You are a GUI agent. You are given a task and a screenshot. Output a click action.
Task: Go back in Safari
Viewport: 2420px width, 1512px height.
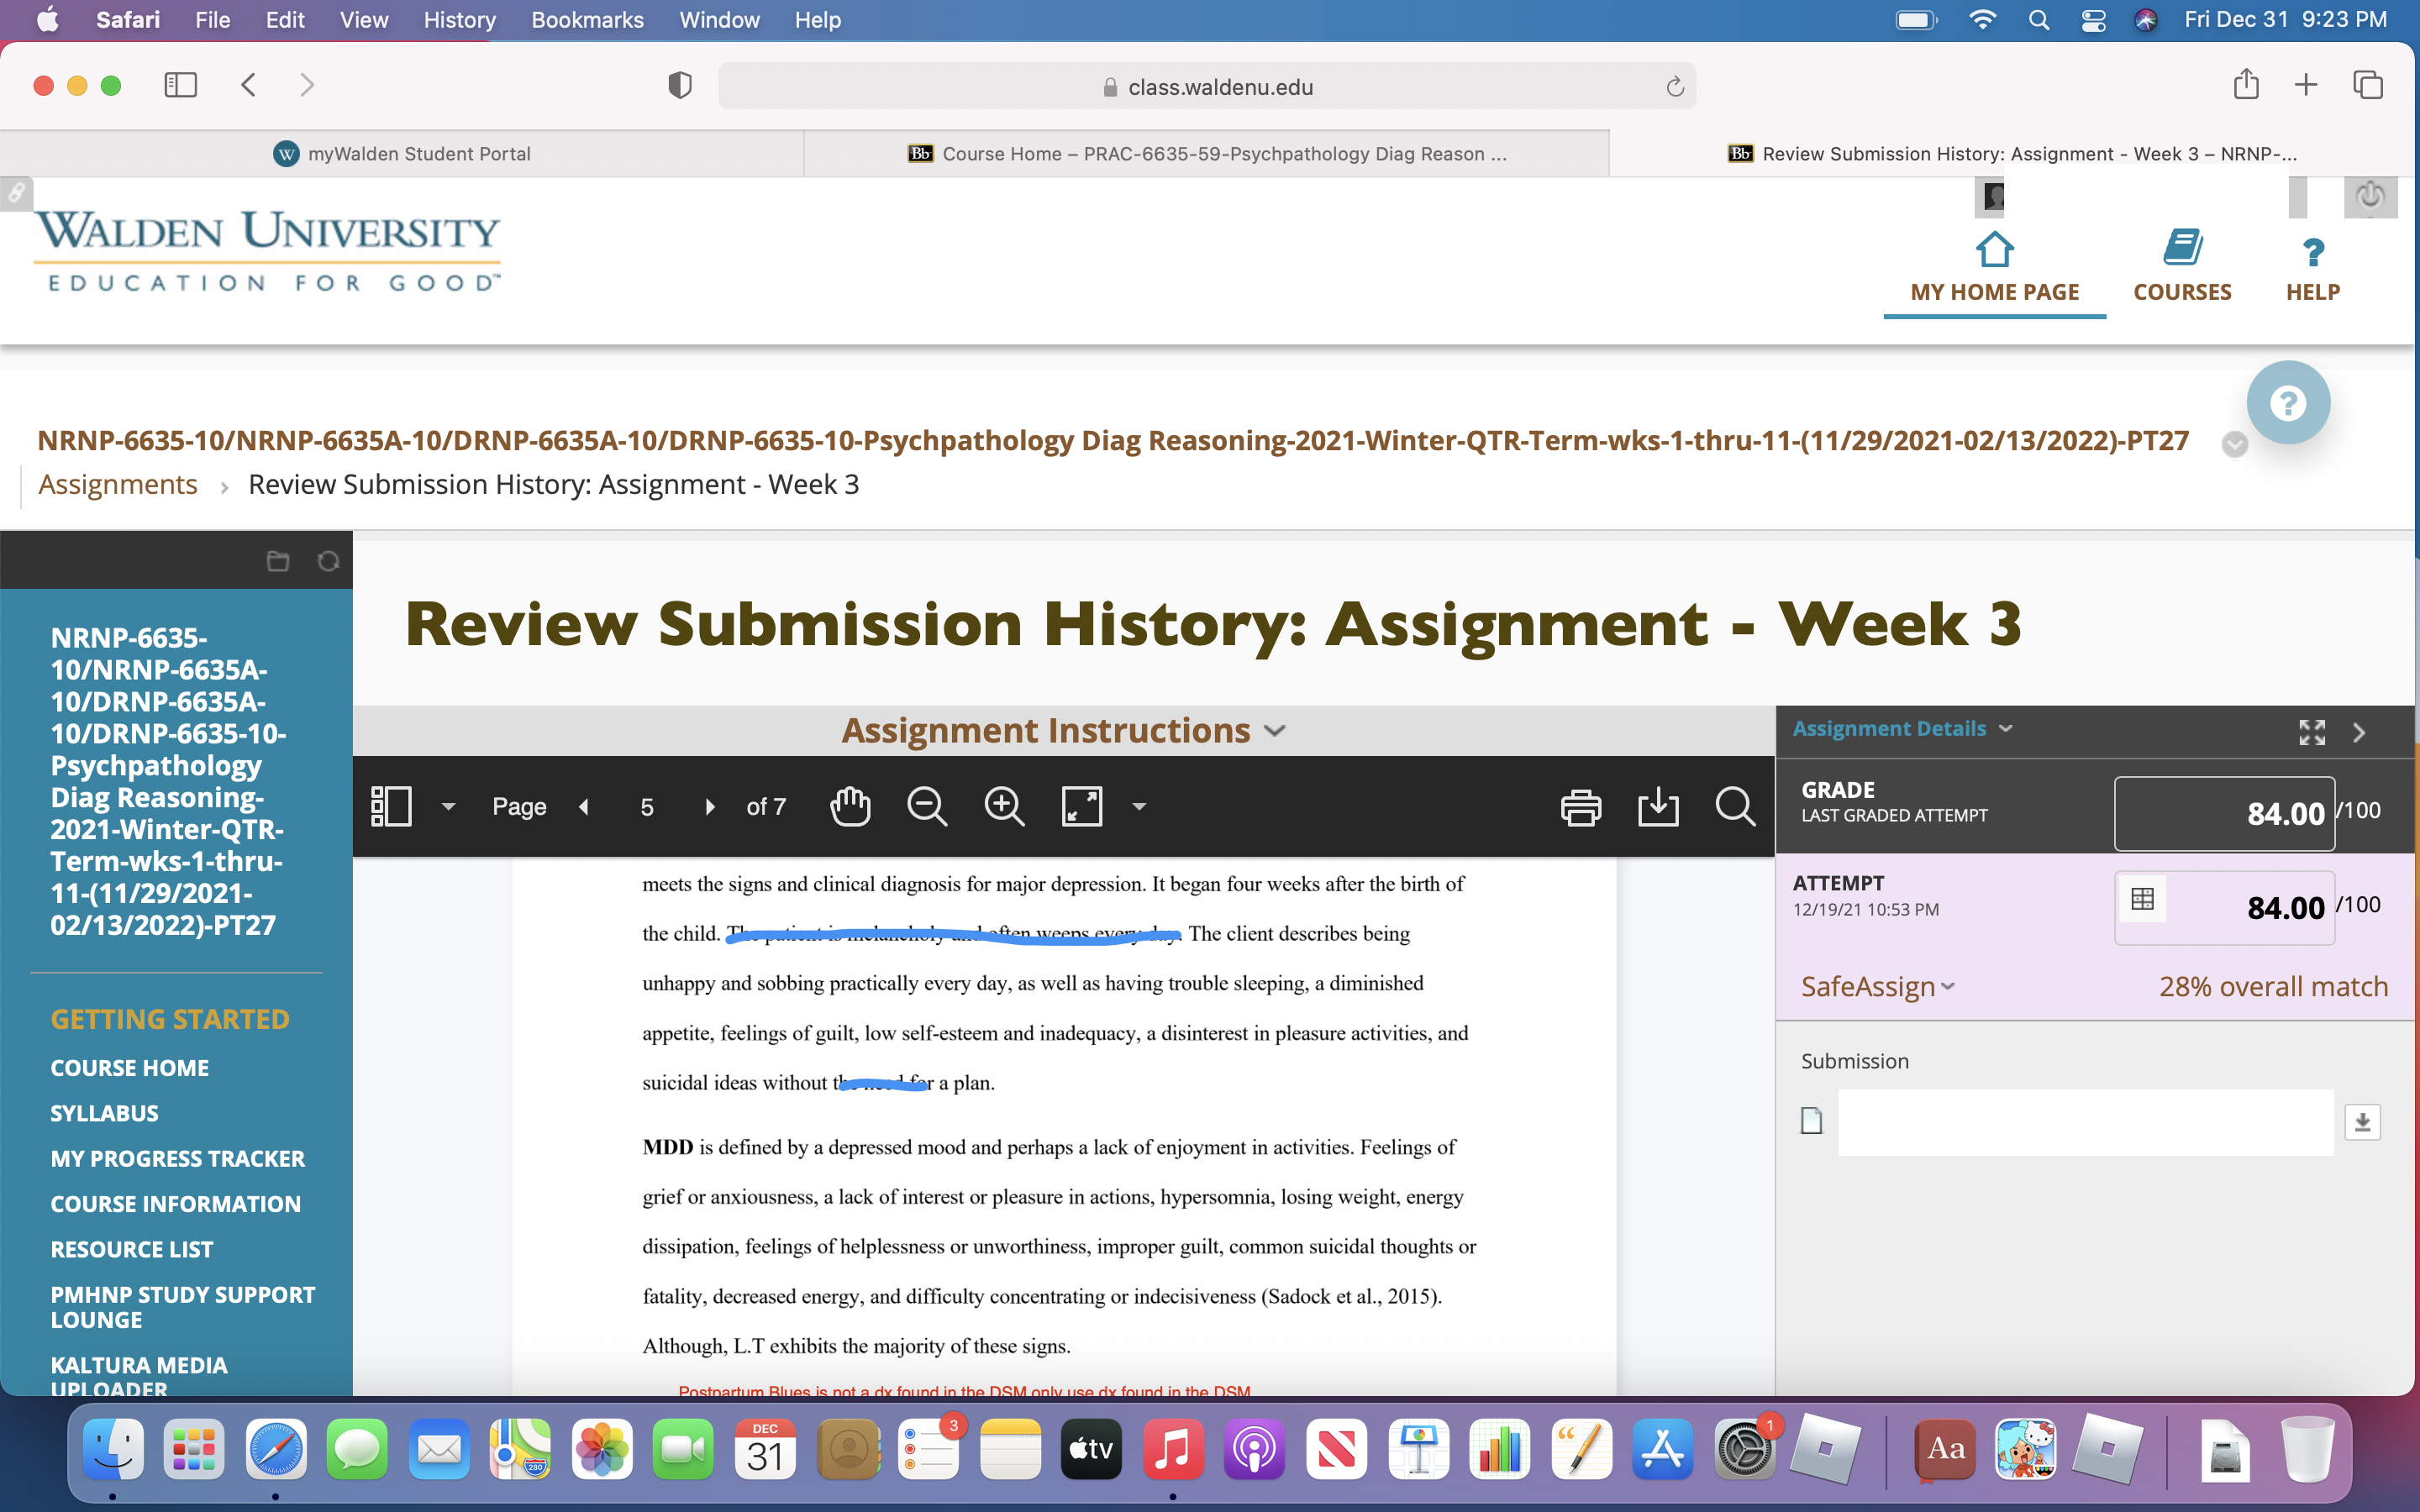tap(249, 85)
